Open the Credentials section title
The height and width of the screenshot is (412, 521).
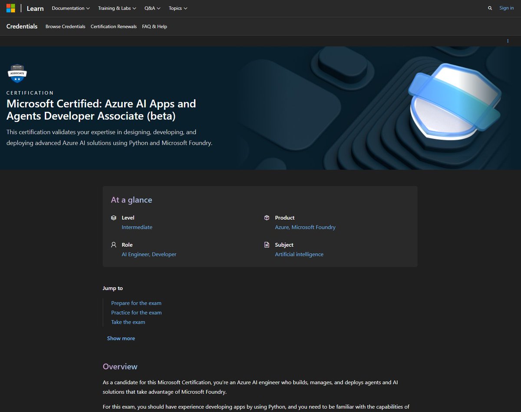[x=22, y=26]
